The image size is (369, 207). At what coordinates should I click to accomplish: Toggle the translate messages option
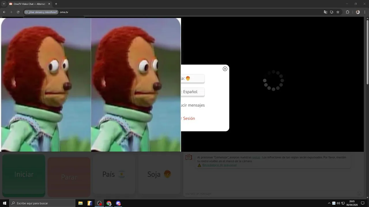click(x=193, y=105)
